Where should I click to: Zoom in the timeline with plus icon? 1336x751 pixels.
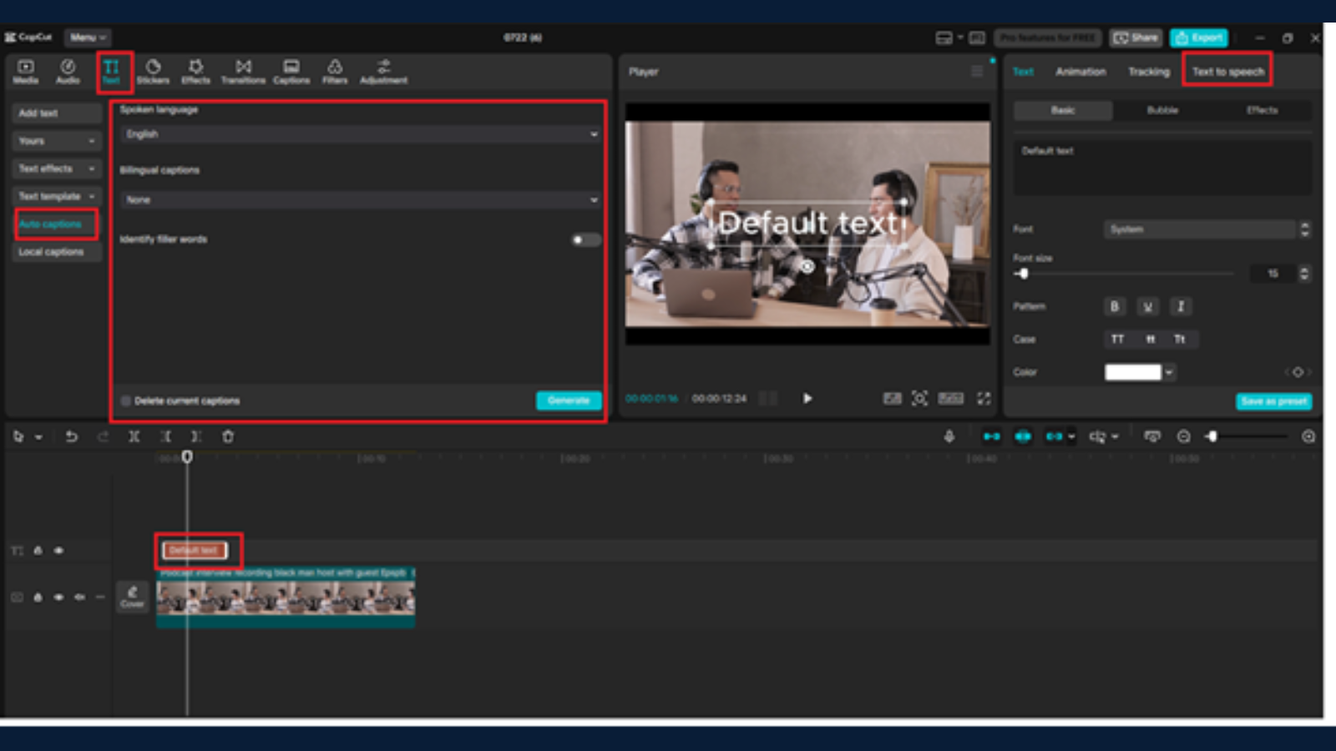(1308, 436)
